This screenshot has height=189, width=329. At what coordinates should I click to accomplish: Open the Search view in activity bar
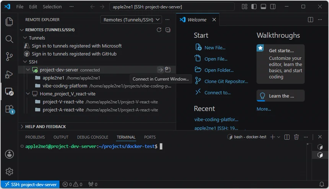pos(9,39)
